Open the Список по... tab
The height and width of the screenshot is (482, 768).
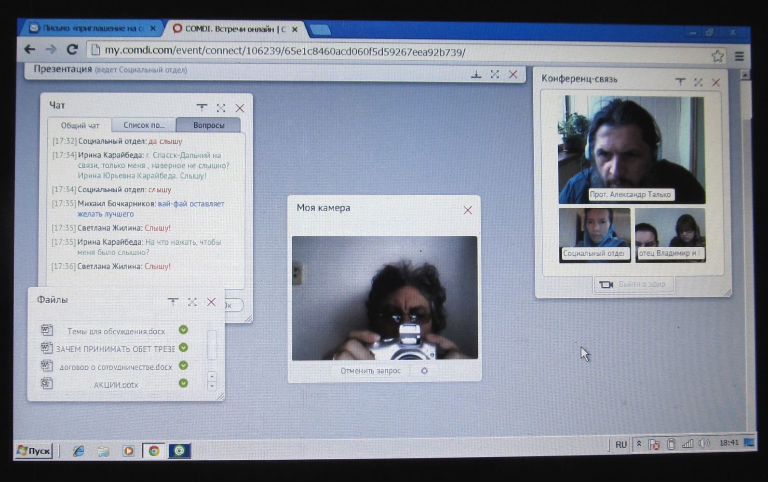click(144, 125)
